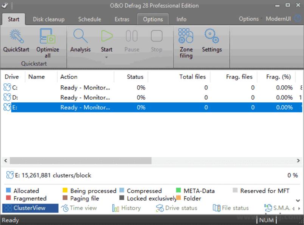Viewport: 304px width, 225px height.
Task: Open Zone filing tool
Action: 186,37
